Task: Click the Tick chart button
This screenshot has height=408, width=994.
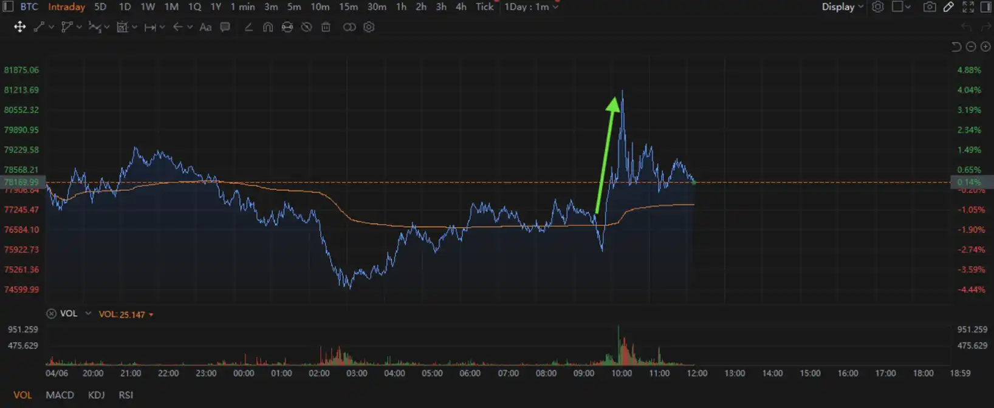Action: [484, 7]
